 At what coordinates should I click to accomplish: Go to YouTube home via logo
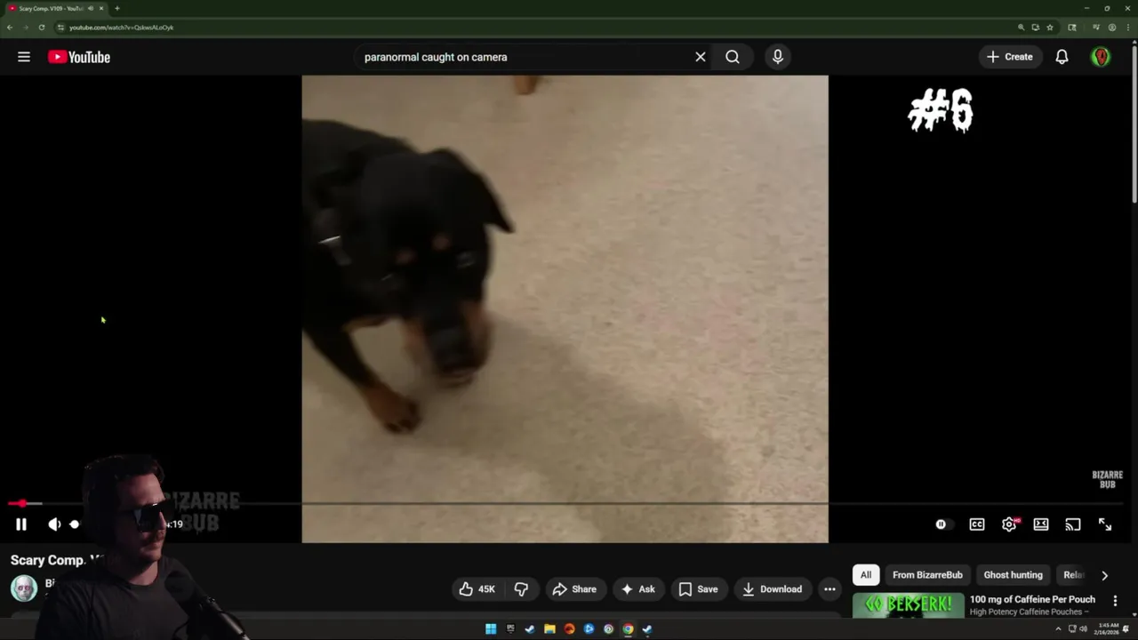pos(79,57)
